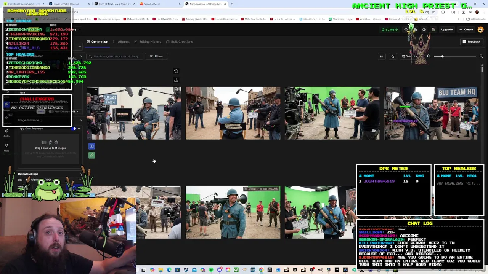Open the Filters menu
Viewport: 488px width, 274px height.
click(156, 56)
